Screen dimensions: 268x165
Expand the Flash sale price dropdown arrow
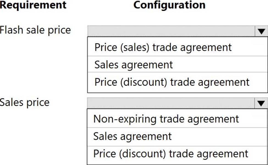tap(261, 31)
